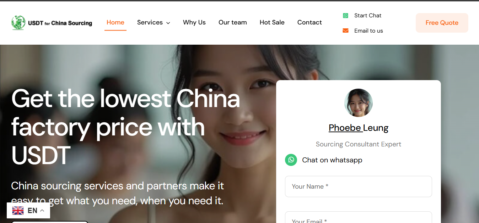The width and height of the screenshot is (479, 223).
Task: Expand the Services menu chevron
Action: 168,23
